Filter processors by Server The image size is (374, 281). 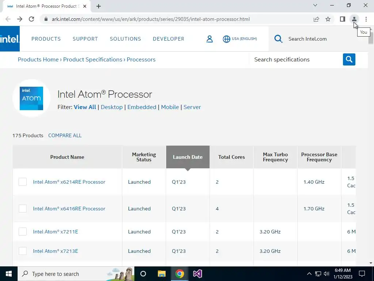[192, 107]
